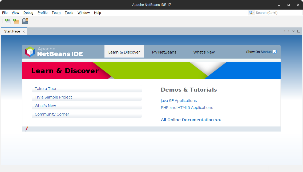This screenshot has height=172, width=303.
Task: Open the Profile menu
Action: (42, 13)
